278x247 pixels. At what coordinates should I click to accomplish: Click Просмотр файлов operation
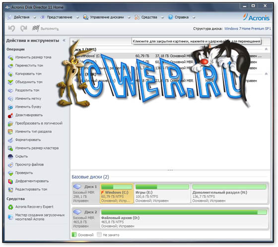[x=29, y=165]
